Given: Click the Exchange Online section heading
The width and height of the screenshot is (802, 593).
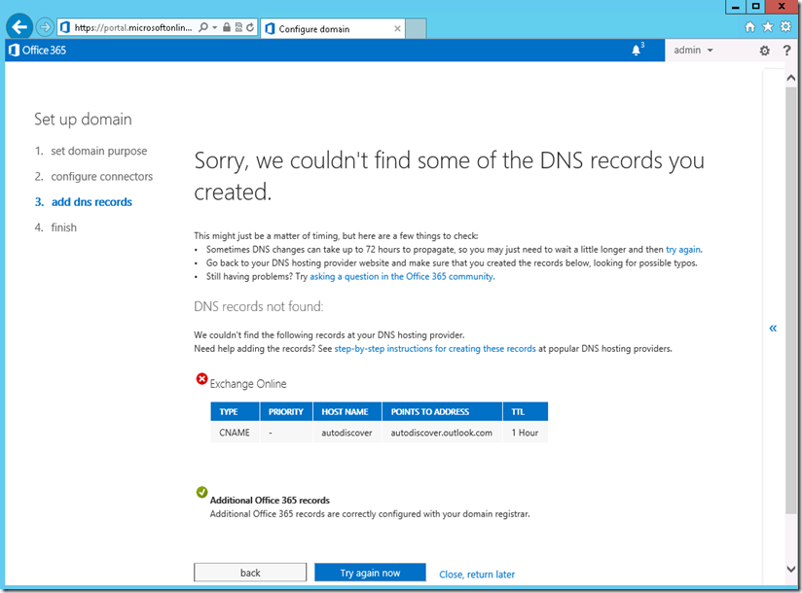Looking at the screenshot, I should coord(248,384).
